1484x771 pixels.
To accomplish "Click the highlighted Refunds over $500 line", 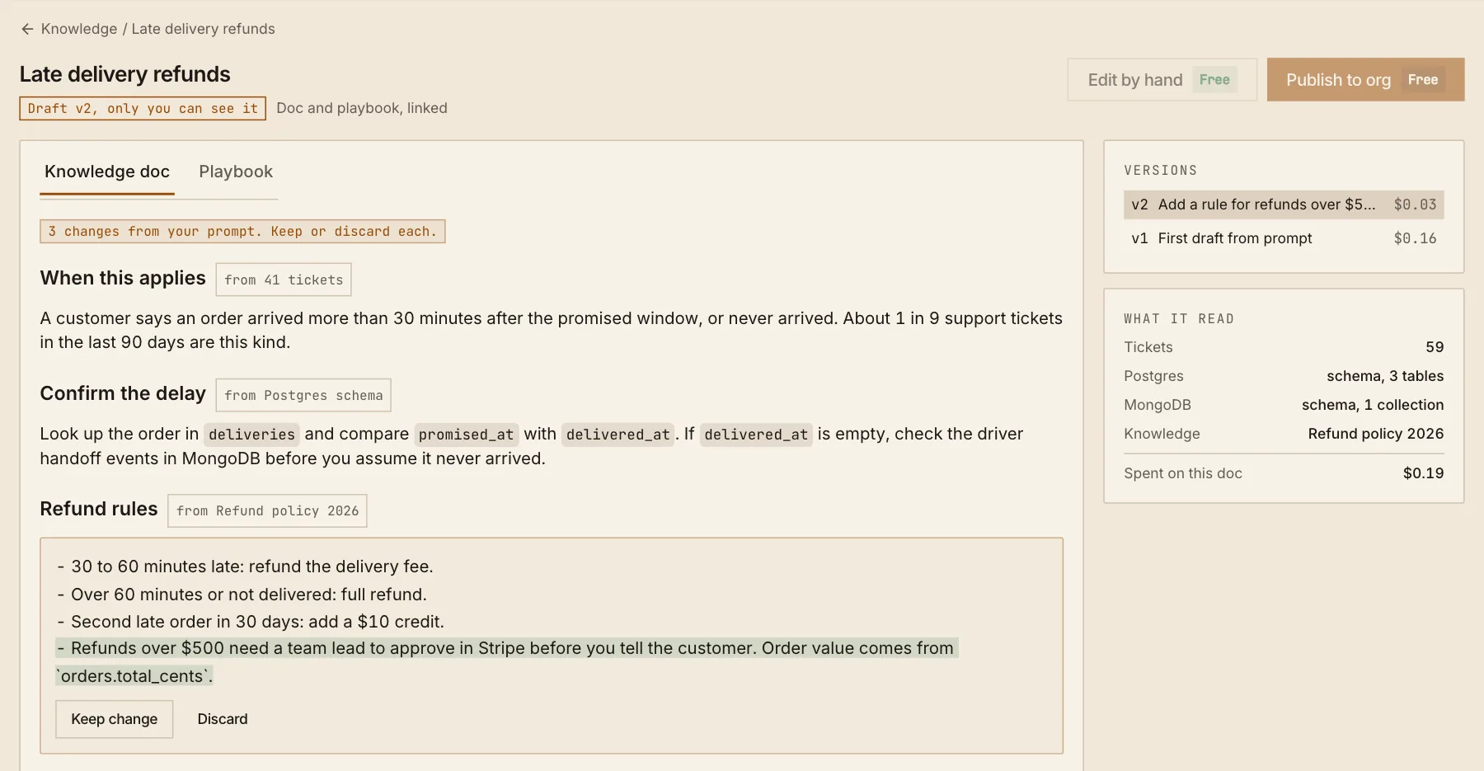I will pyautogui.click(x=507, y=662).
